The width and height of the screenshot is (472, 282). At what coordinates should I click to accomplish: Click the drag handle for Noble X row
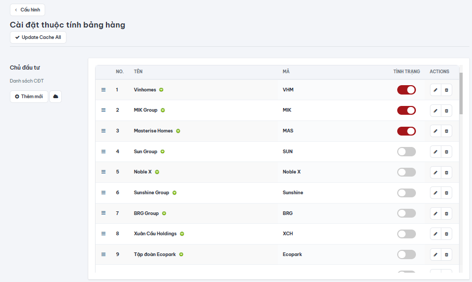point(103,172)
